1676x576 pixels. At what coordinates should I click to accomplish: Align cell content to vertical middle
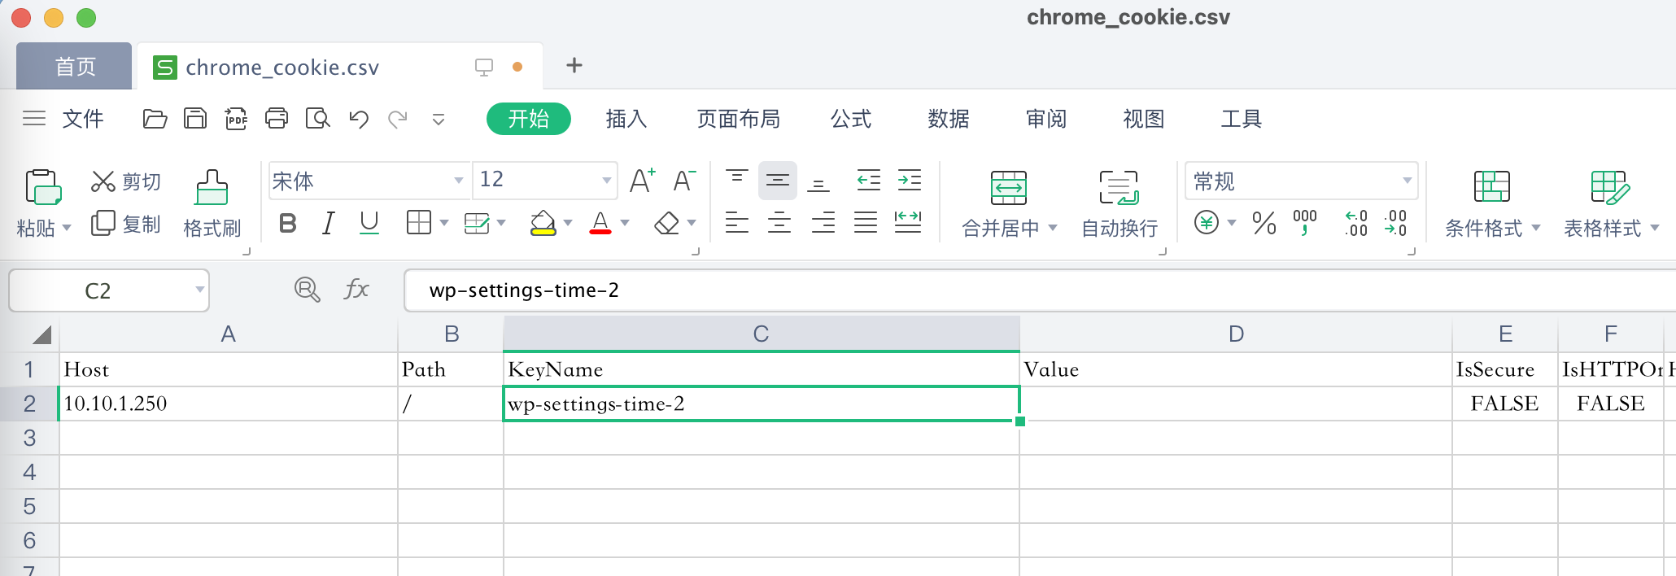coord(778,181)
